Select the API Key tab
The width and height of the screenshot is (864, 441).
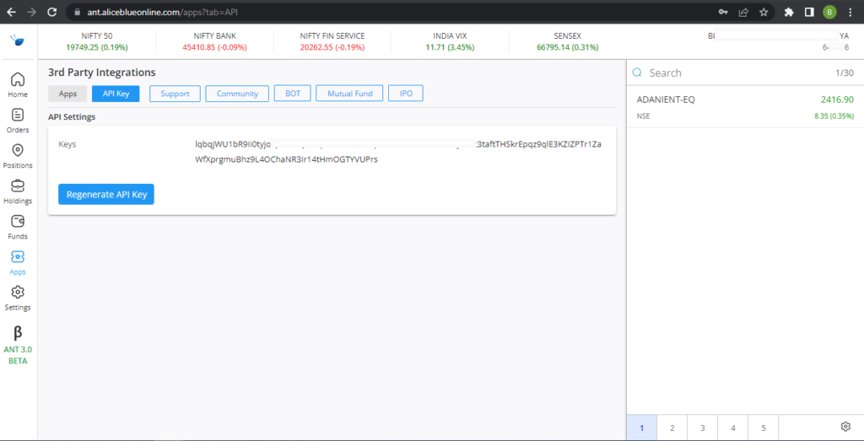tap(116, 94)
